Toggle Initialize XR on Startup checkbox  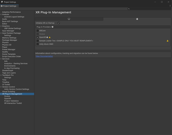pos(59,23)
